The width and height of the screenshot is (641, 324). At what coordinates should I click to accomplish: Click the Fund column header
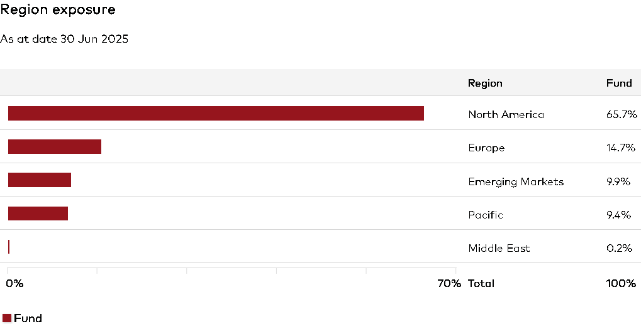[x=618, y=83]
